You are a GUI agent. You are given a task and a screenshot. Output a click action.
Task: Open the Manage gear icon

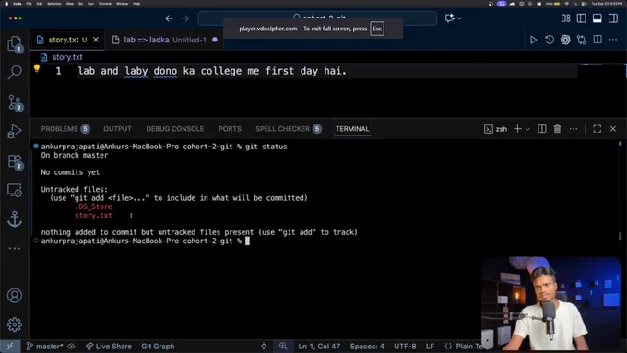[x=15, y=324]
